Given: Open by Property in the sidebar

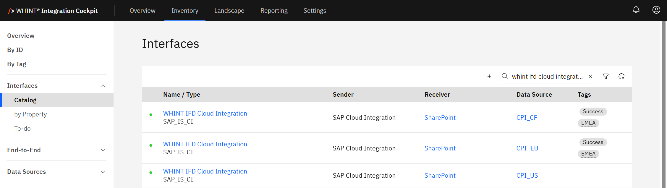Looking at the screenshot, I should point(30,114).
